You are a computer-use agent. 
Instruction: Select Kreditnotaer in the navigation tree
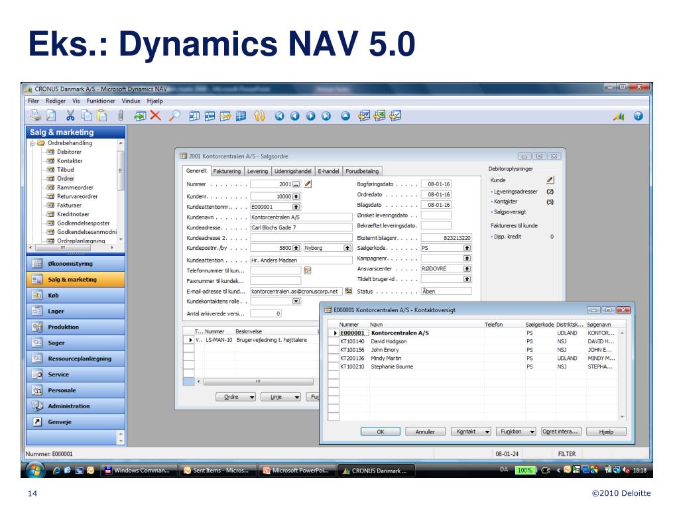click(x=73, y=214)
